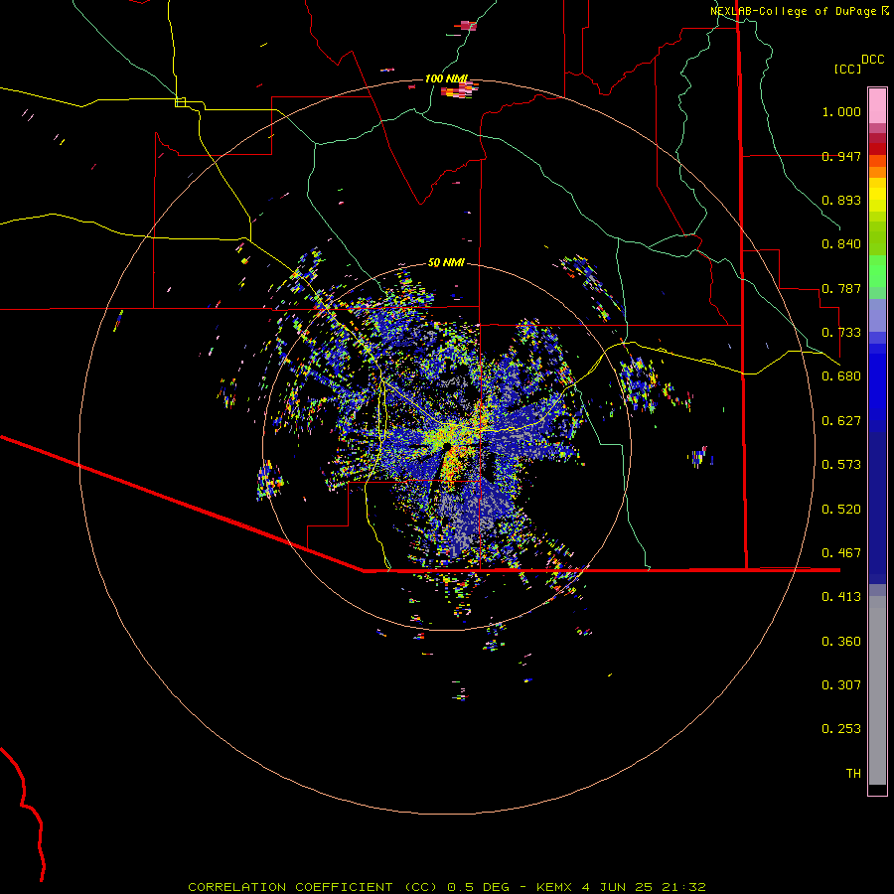Select the 0.627 scale value
Viewport: 894px width, 894px height.
click(x=841, y=421)
